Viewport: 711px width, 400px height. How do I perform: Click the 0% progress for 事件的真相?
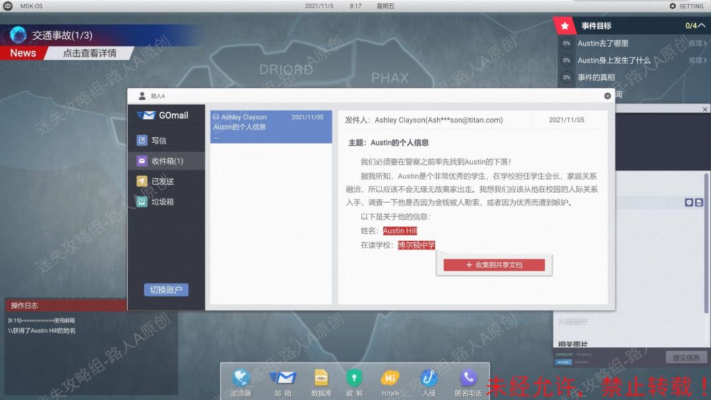[x=566, y=77]
